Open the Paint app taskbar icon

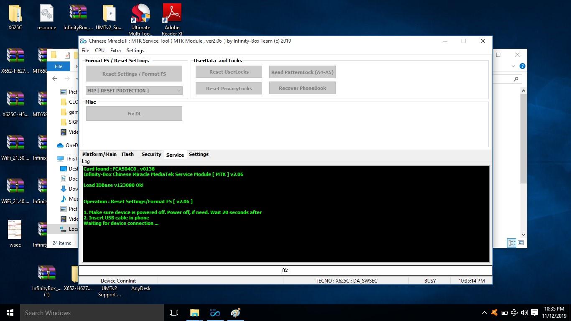pos(235,313)
